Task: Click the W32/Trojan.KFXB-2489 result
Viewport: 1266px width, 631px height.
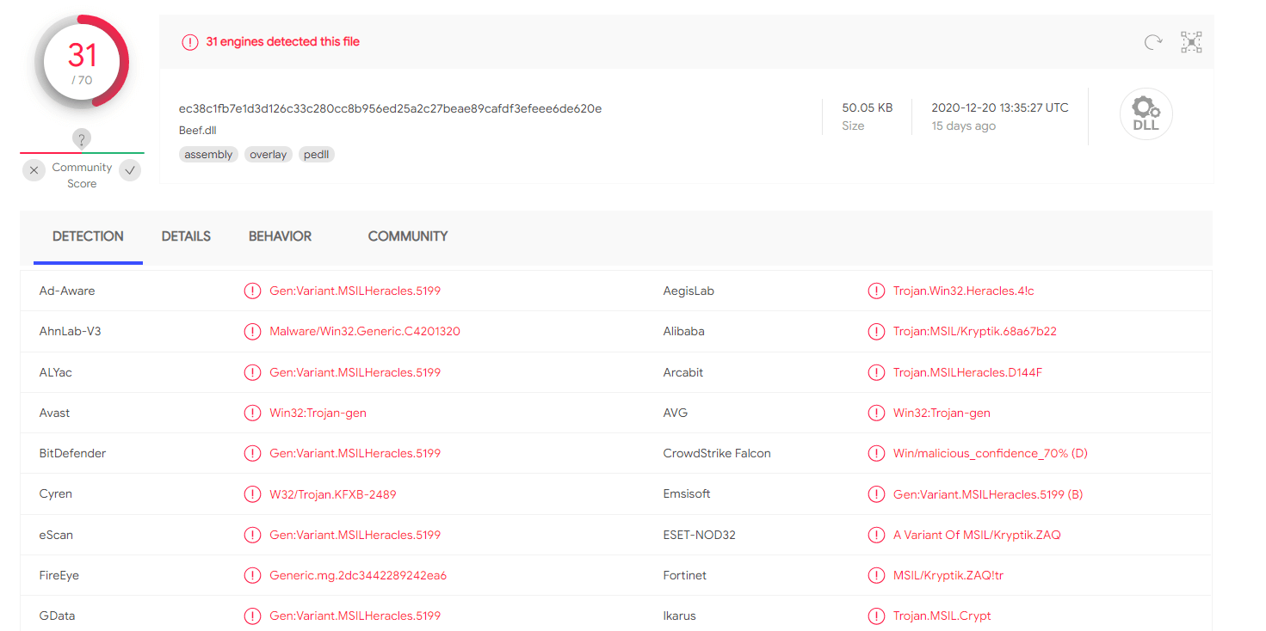Action: pos(333,494)
